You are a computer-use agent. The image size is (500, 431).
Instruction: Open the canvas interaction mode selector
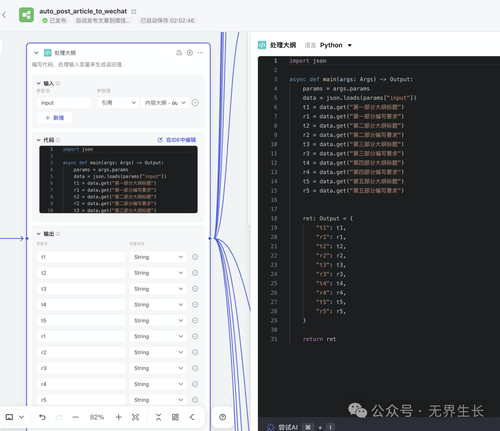[x=15, y=417]
